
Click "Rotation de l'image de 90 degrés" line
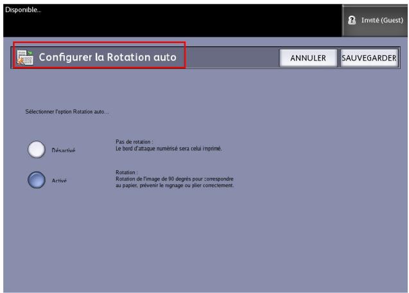(x=175, y=179)
